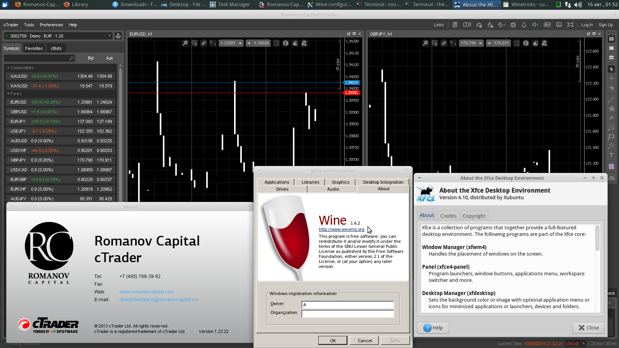Select the cursor pointer tool

pos(611,69)
